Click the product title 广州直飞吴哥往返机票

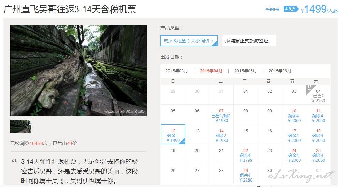point(70,10)
